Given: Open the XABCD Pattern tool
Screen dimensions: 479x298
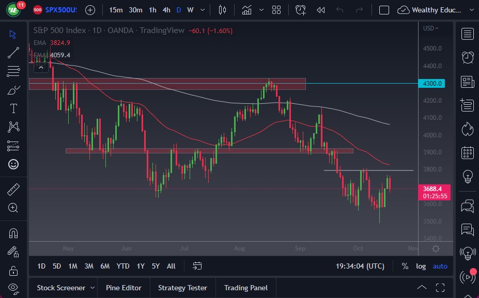Looking at the screenshot, I should (13, 127).
